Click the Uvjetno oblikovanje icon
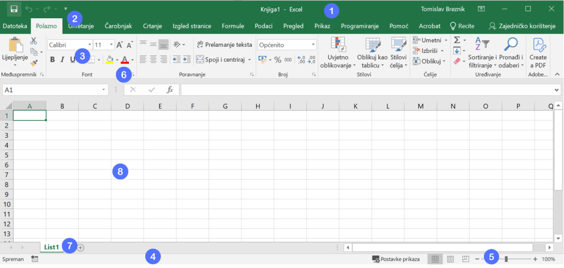Image resolution: width=564 pixels, height=268 pixels. pyautogui.click(x=338, y=45)
